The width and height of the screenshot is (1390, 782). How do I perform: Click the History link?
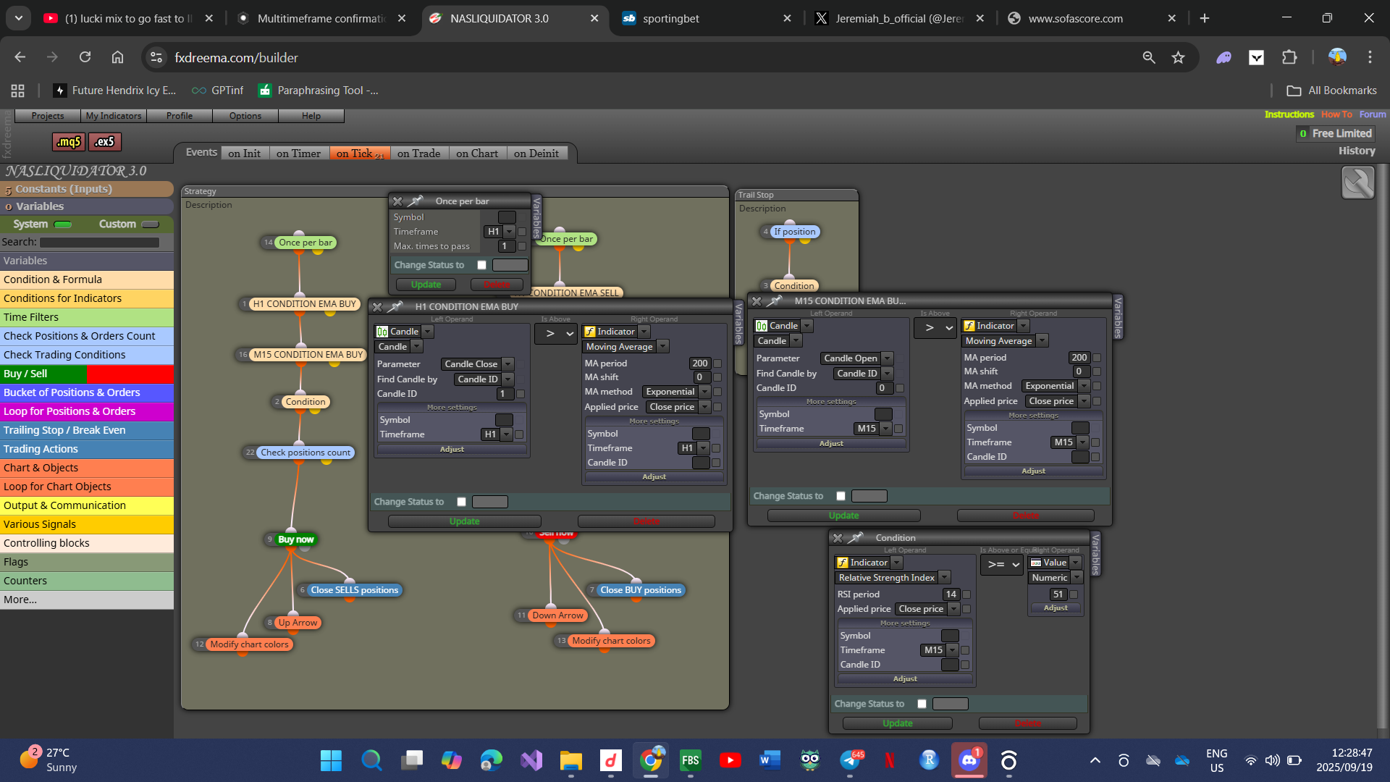click(1356, 151)
